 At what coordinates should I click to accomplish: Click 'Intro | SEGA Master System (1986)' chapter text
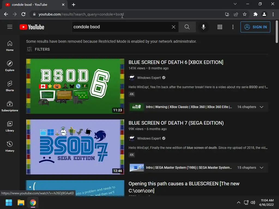(189, 168)
